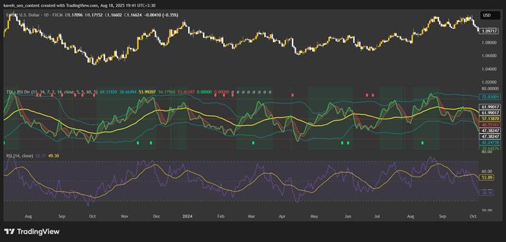The image size is (506, 242).
Task: Click the Feb label on time axis
Action: [x=221, y=217]
